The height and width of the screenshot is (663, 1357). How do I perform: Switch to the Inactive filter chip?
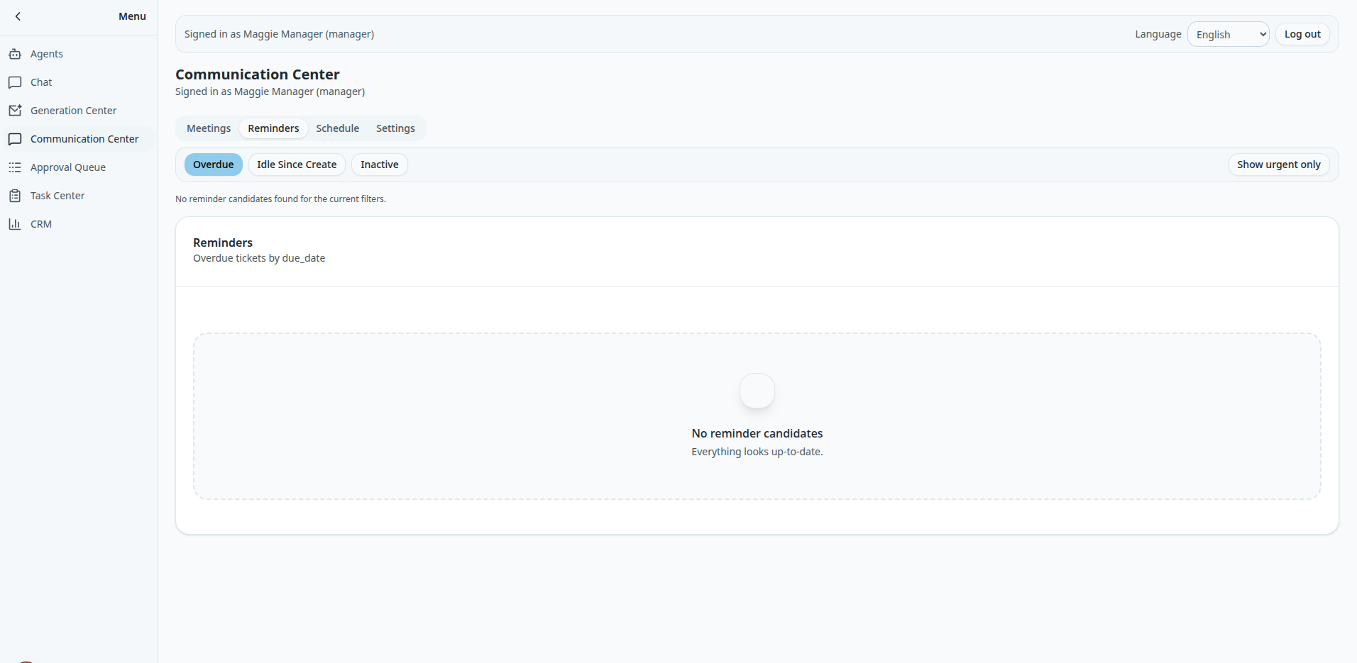[x=379, y=165]
